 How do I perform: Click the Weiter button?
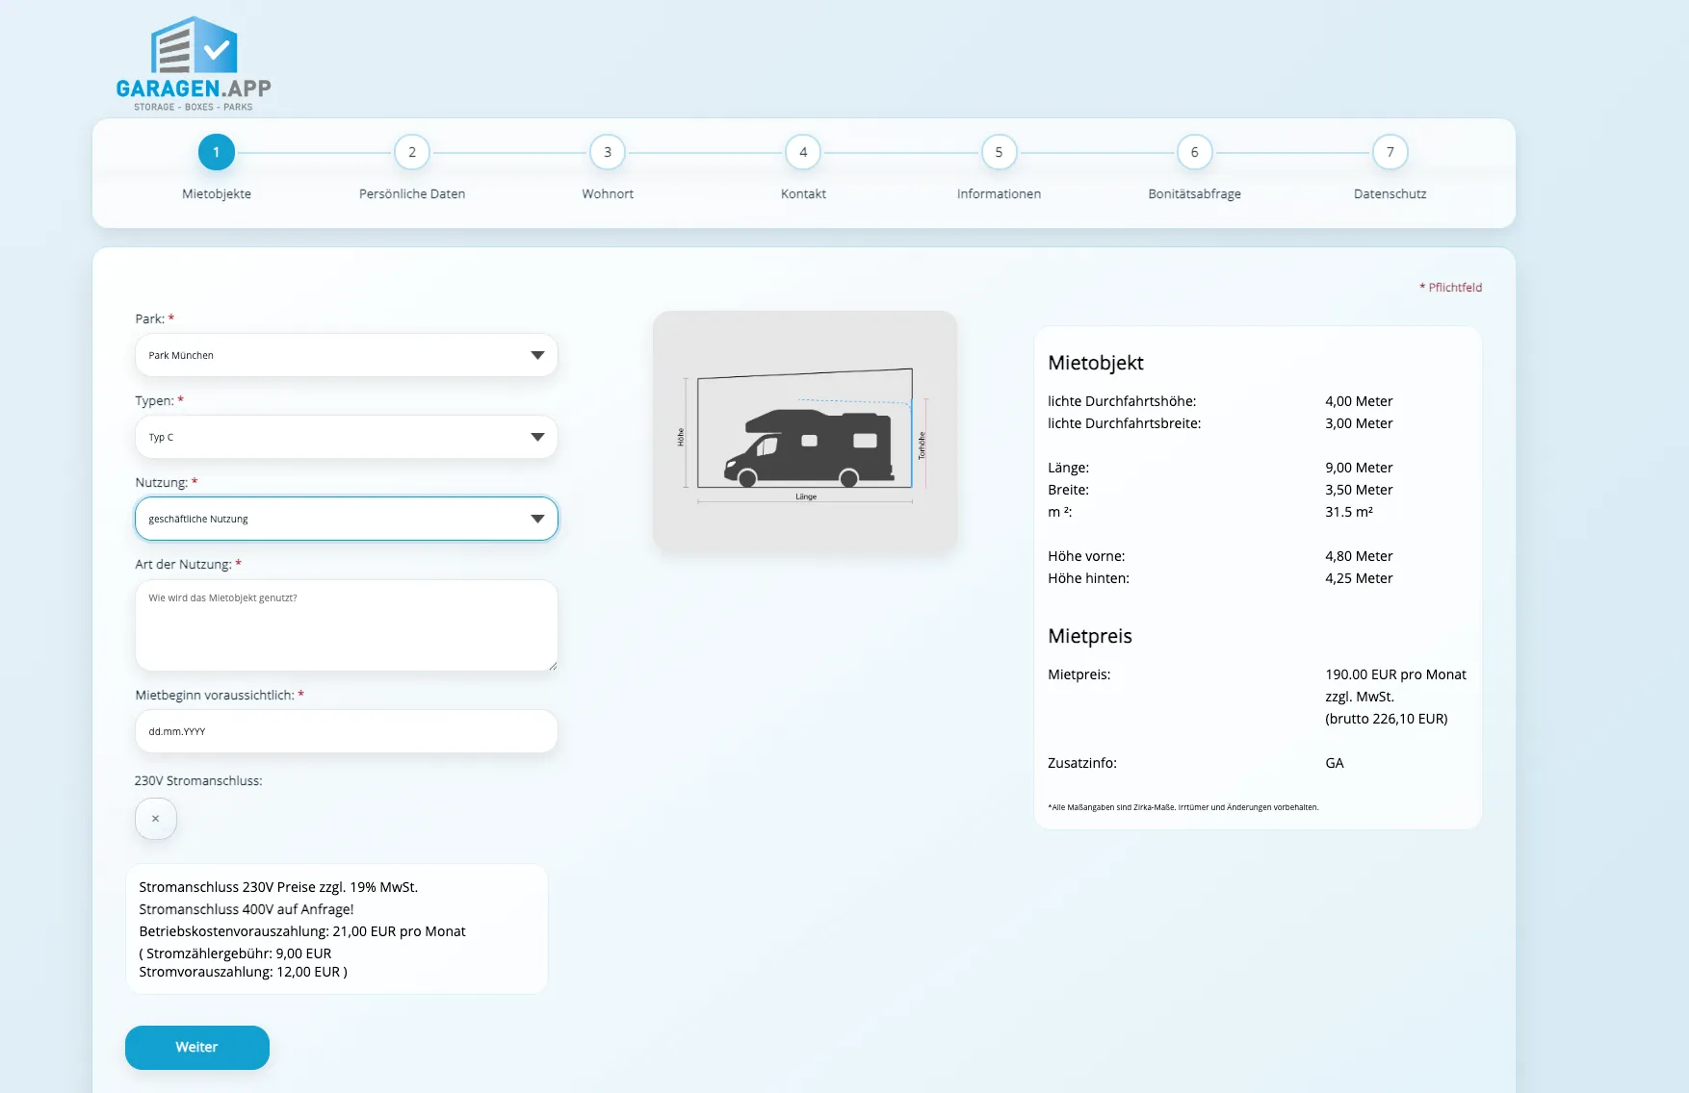pyautogui.click(x=197, y=1047)
